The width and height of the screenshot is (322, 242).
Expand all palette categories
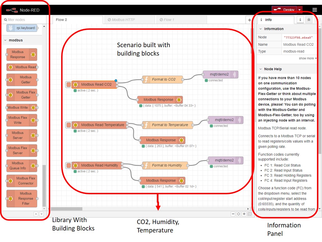pyautogui.click(x=41, y=214)
